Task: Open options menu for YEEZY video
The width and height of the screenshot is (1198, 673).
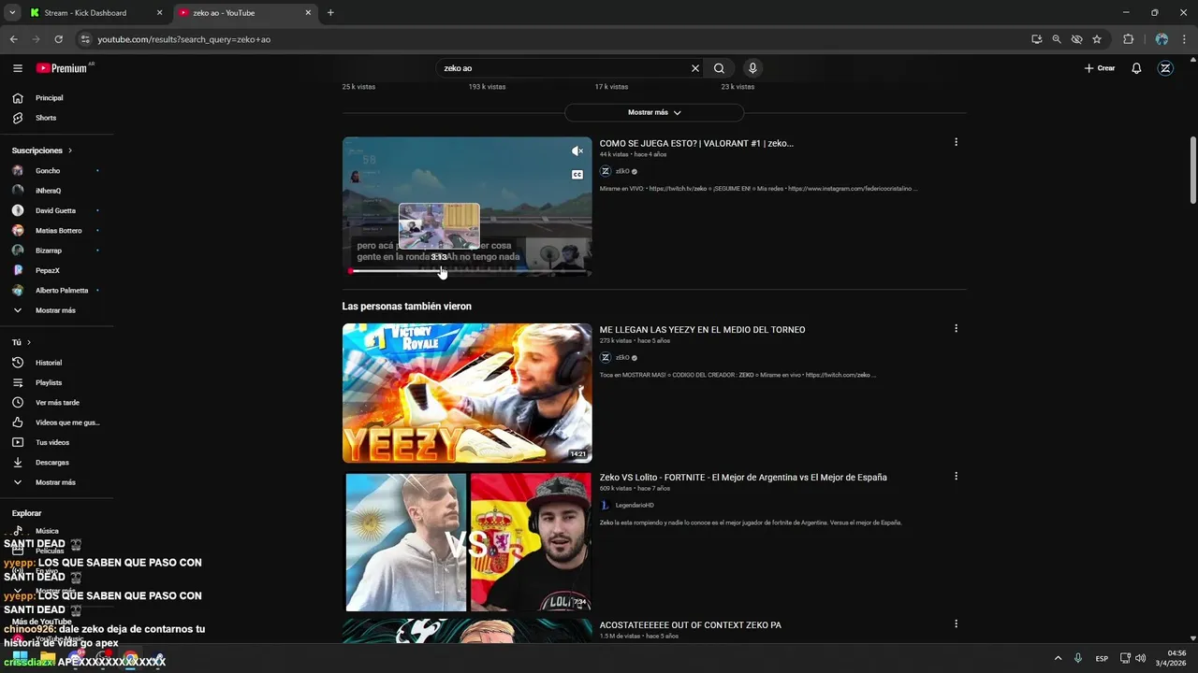Action: (x=956, y=328)
